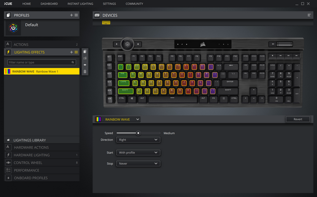The height and width of the screenshot is (197, 317).
Task: Open the Devices panel menu icon
Action: pos(309,15)
